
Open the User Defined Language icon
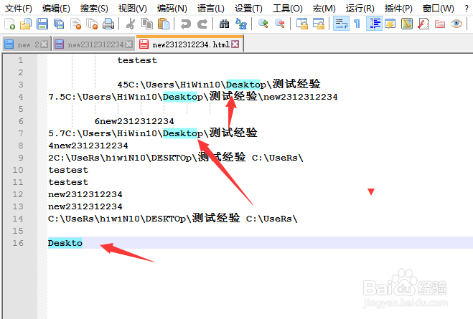390,24
